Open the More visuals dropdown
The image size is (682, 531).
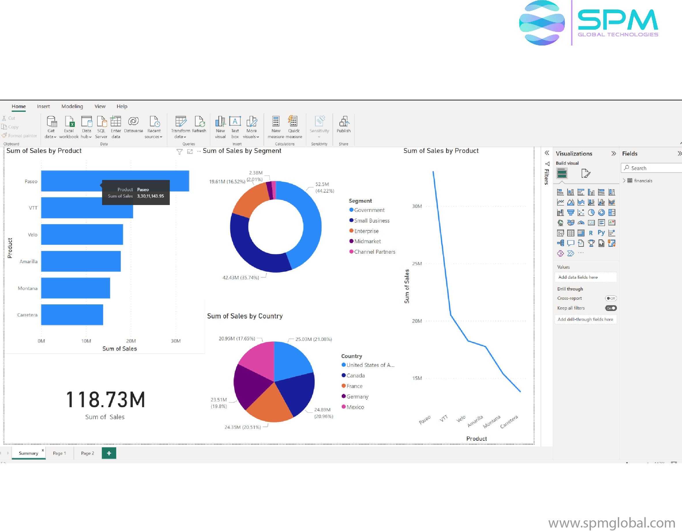[251, 127]
